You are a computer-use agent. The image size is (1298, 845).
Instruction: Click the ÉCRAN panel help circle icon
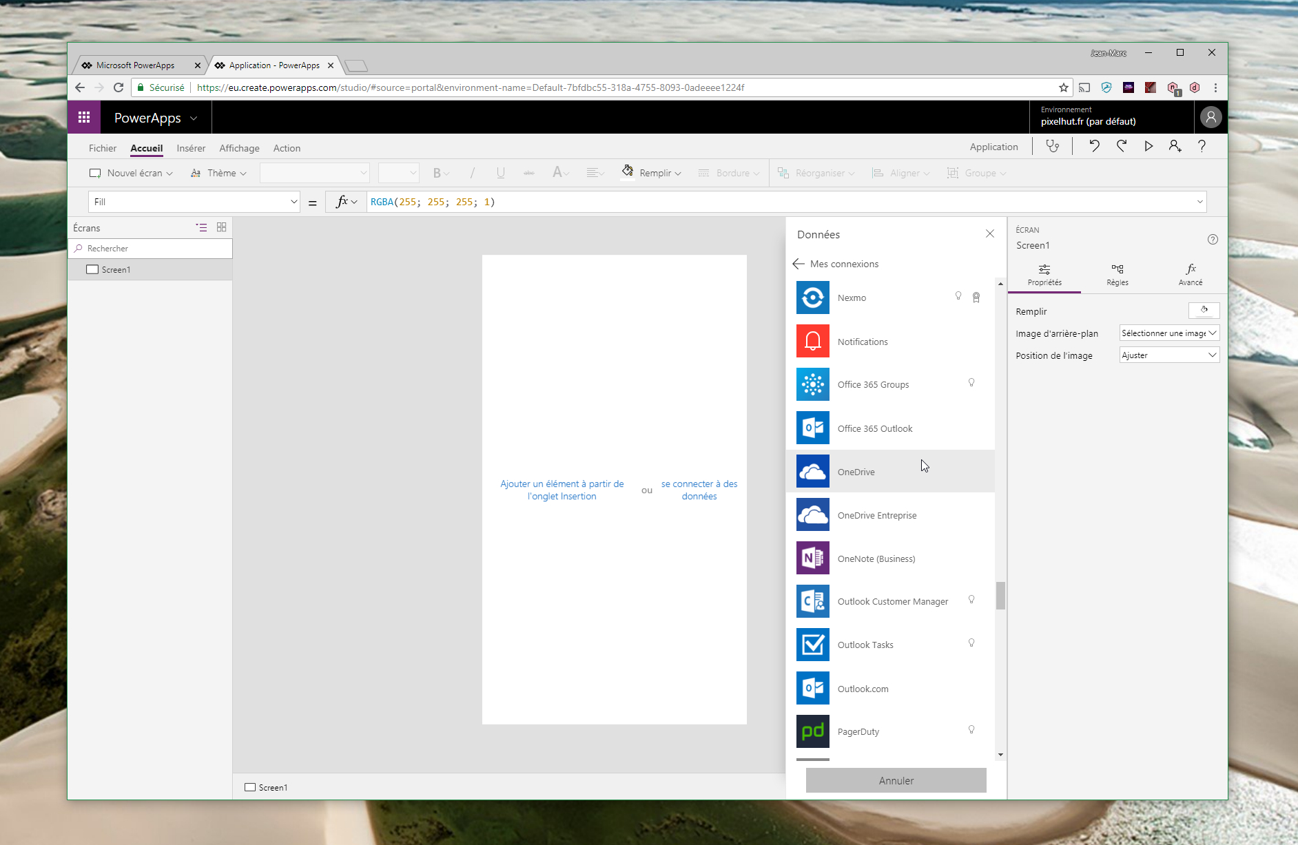pyautogui.click(x=1213, y=240)
